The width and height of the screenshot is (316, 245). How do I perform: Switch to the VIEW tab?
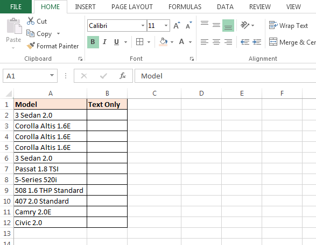(x=293, y=7)
